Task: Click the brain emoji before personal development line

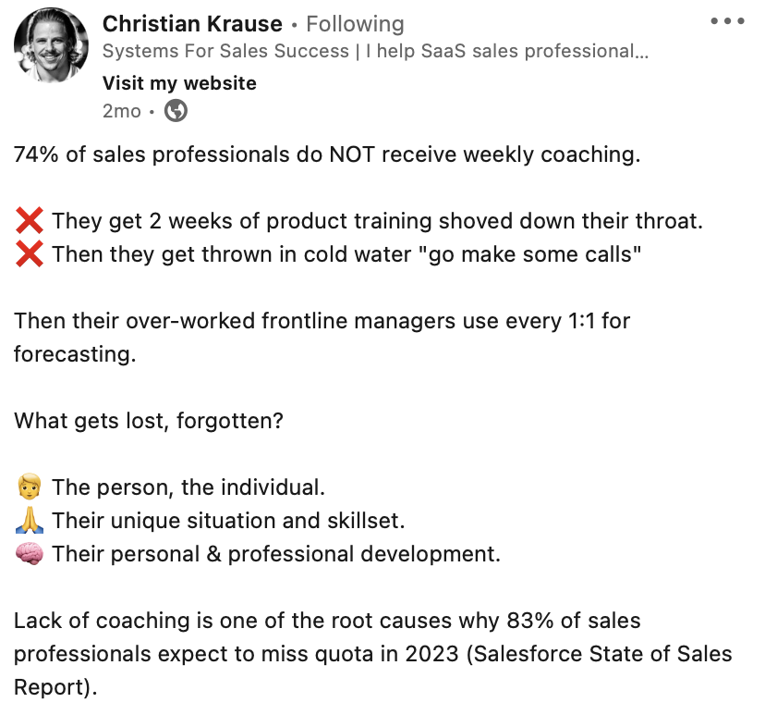Action: click(x=27, y=553)
